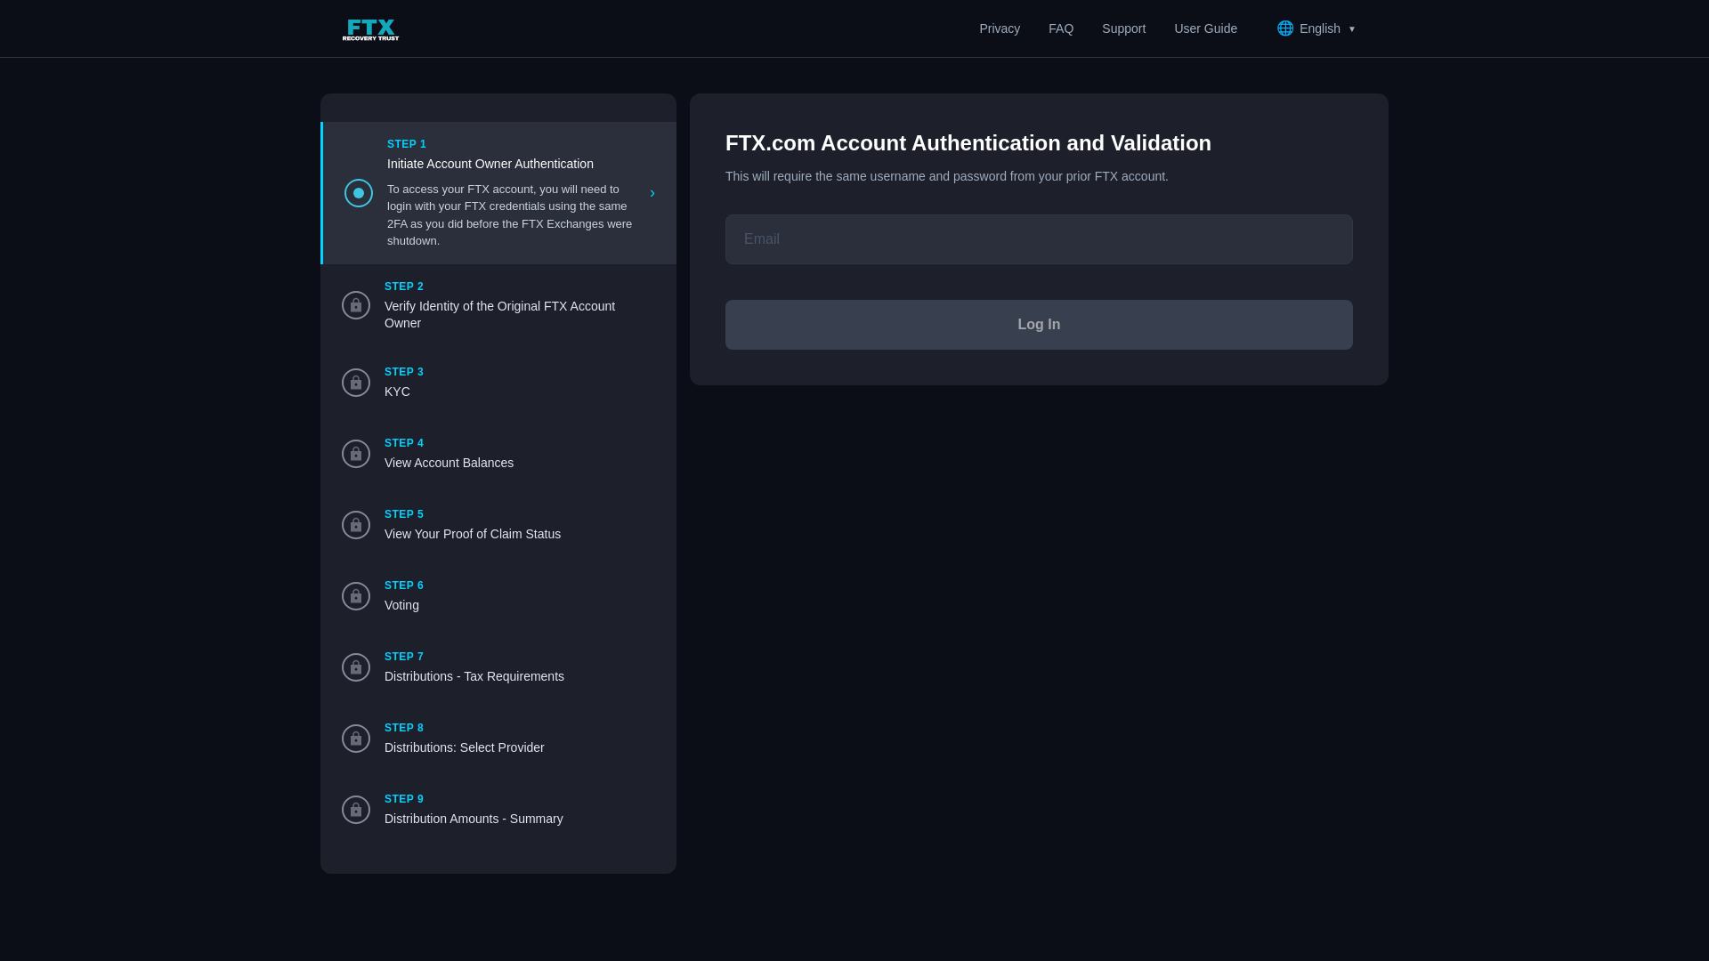Open the User Guide
The width and height of the screenshot is (1709, 961).
click(1205, 28)
